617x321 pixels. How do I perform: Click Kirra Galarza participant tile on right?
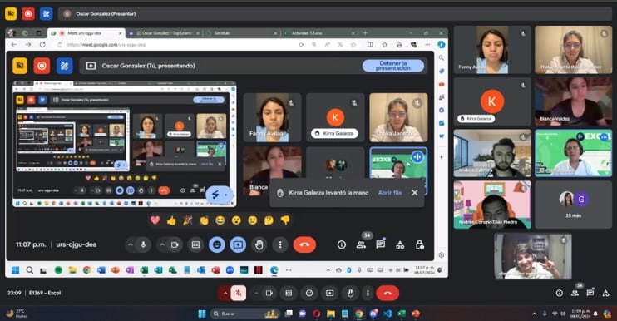(492, 101)
